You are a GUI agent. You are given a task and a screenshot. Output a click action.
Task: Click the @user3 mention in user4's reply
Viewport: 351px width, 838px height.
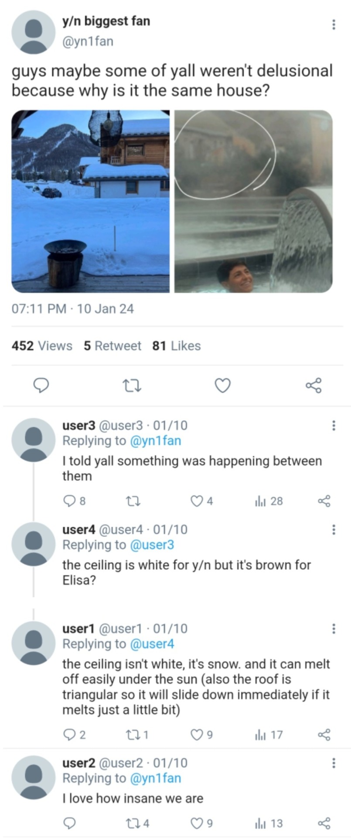tap(152, 545)
